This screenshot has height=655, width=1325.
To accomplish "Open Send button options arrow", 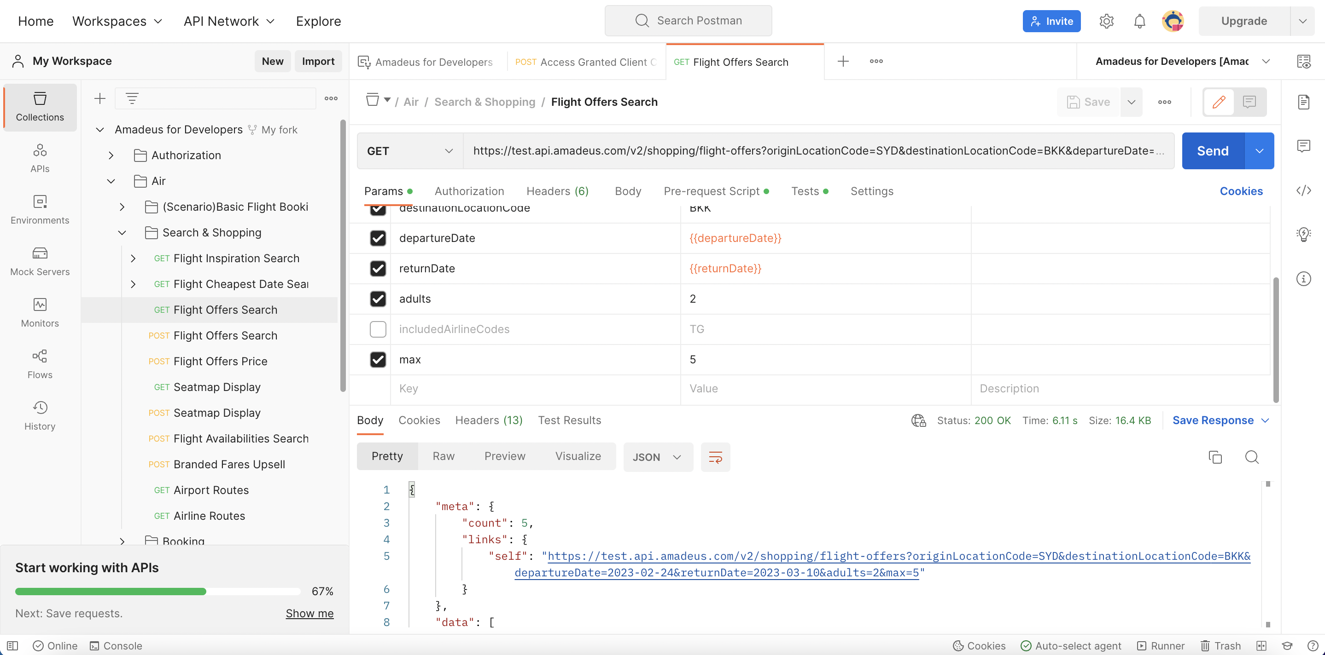I will (x=1259, y=150).
